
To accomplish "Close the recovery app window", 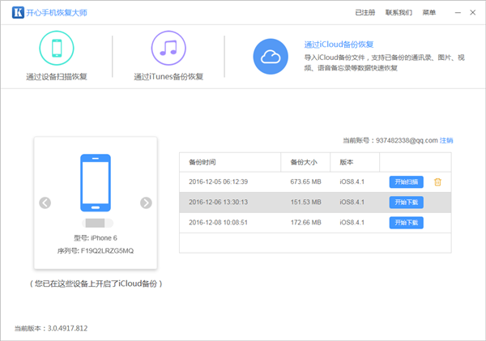I will (x=473, y=12).
